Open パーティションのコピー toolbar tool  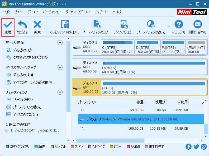point(97,27)
